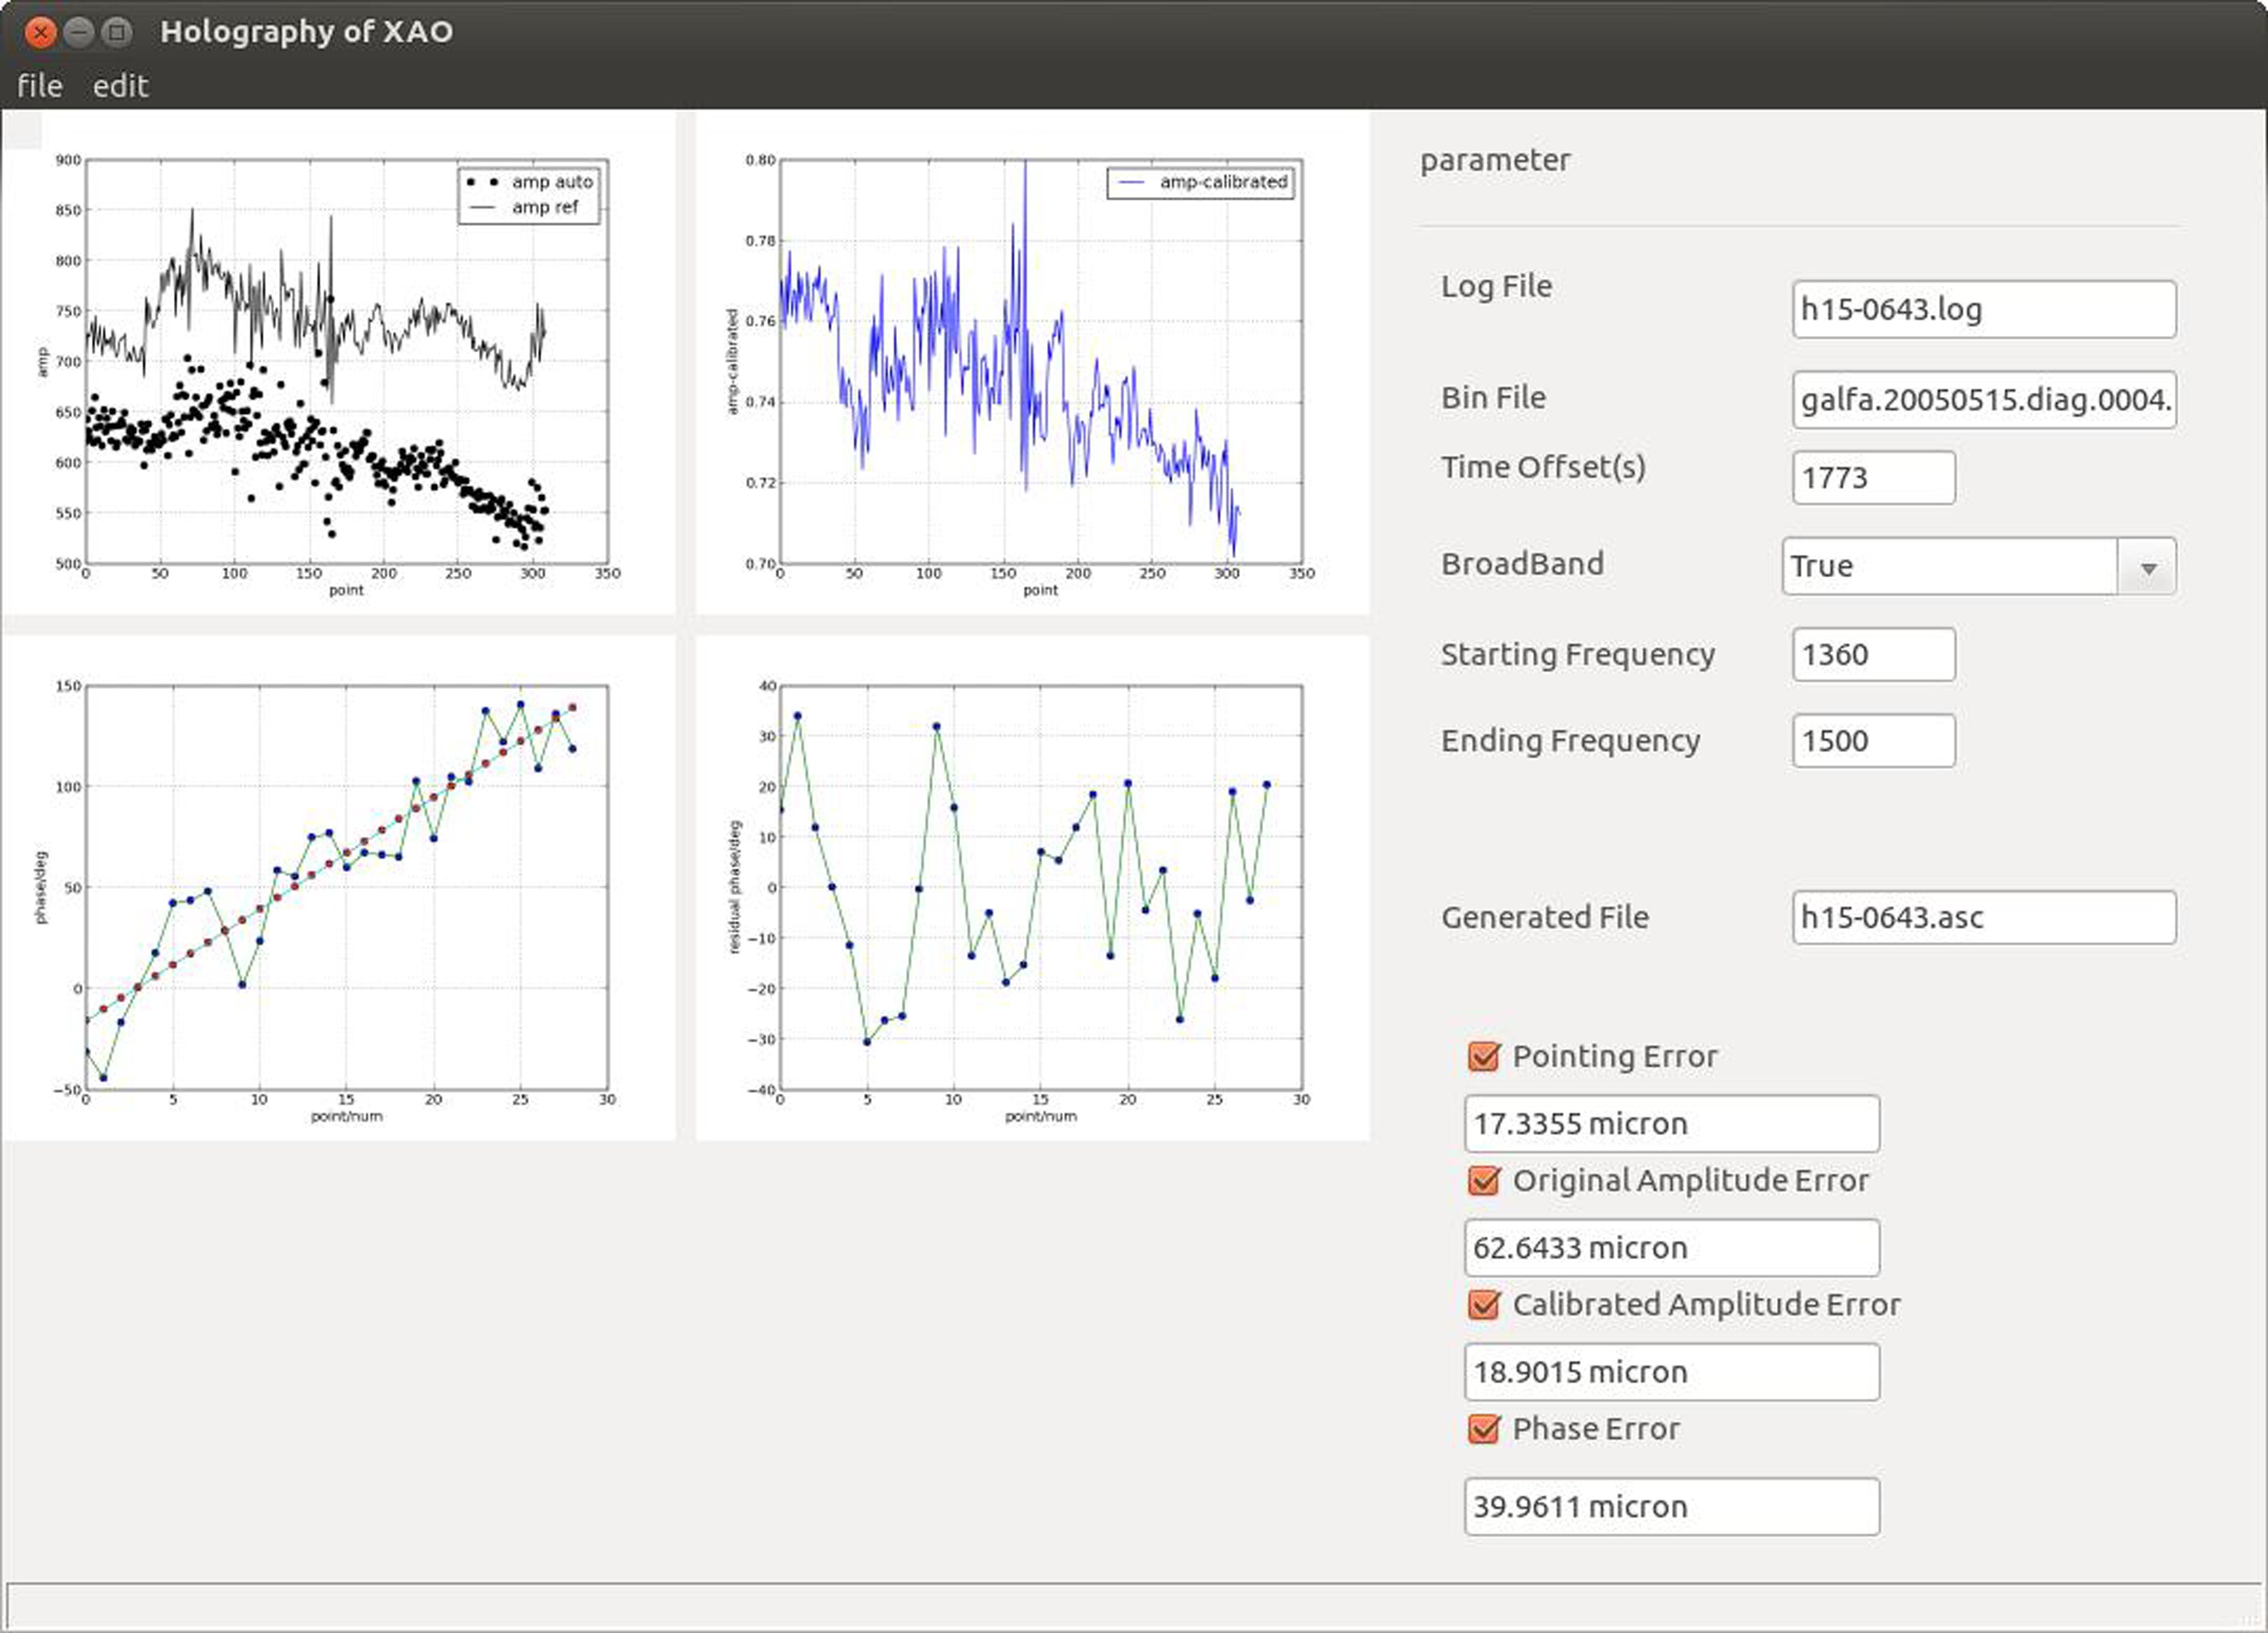The image size is (2268, 1633).
Task: Toggle the Phase Error checkbox
Action: (x=1483, y=1428)
